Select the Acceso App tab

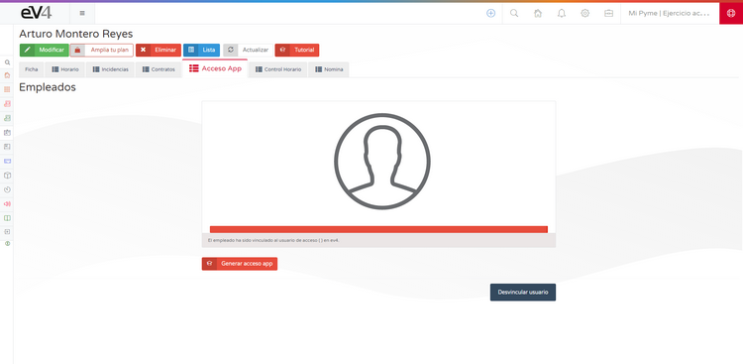coord(215,68)
